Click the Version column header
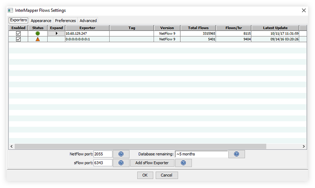 167,28
